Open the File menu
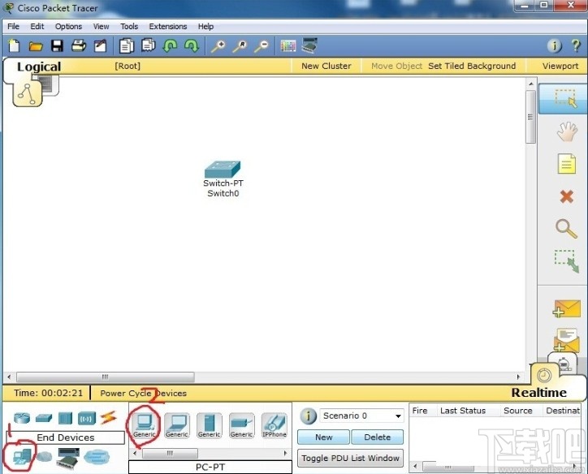The width and height of the screenshot is (588, 474). pyautogui.click(x=13, y=27)
